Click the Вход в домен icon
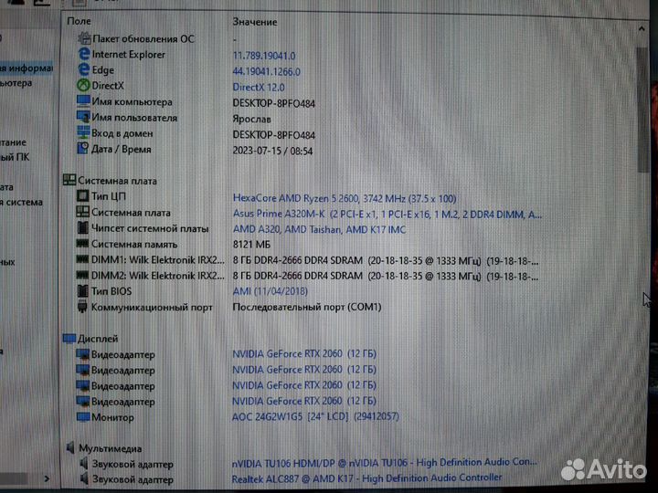The width and height of the screenshot is (658, 493). pyautogui.click(x=83, y=133)
